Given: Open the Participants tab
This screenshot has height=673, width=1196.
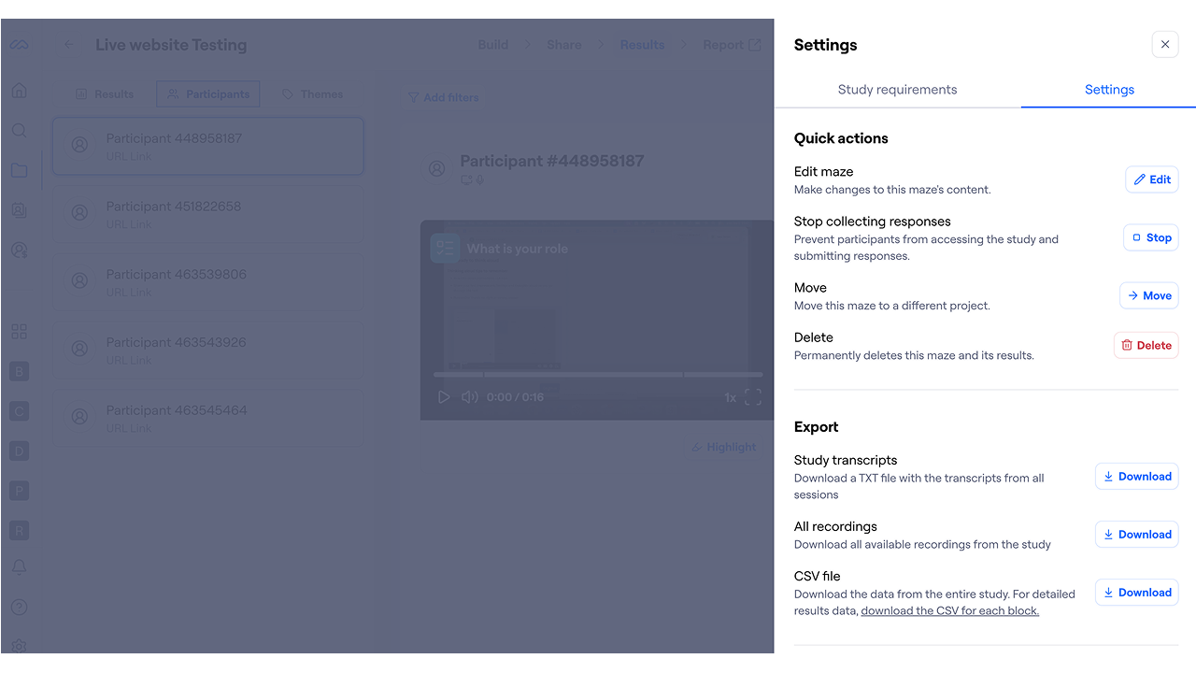Looking at the screenshot, I should pos(208,94).
